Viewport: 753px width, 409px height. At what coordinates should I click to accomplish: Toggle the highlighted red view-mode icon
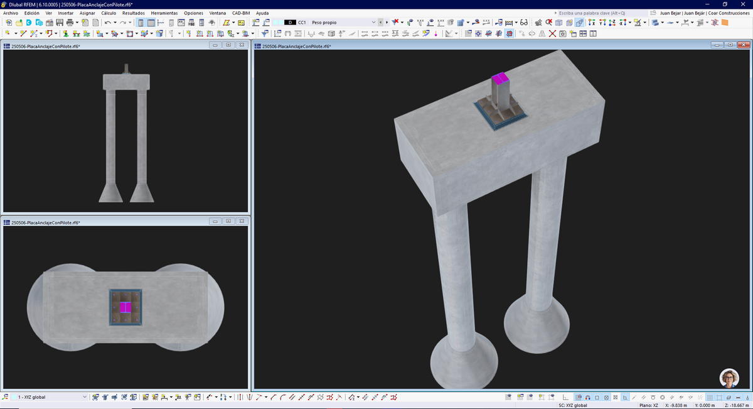(509, 33)
